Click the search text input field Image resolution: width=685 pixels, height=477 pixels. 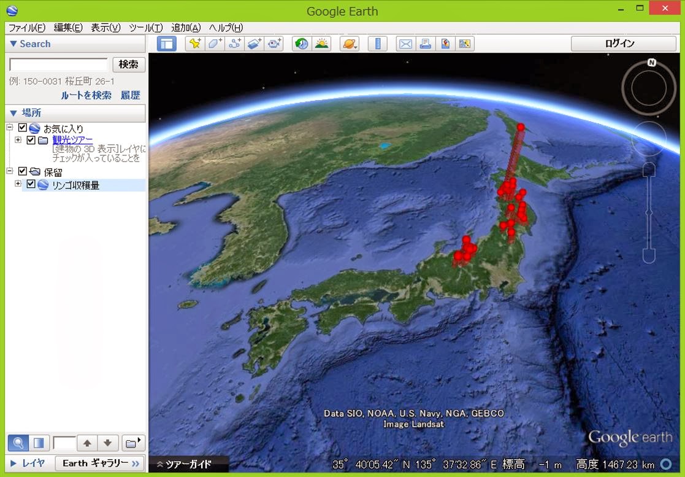point(58,64)
